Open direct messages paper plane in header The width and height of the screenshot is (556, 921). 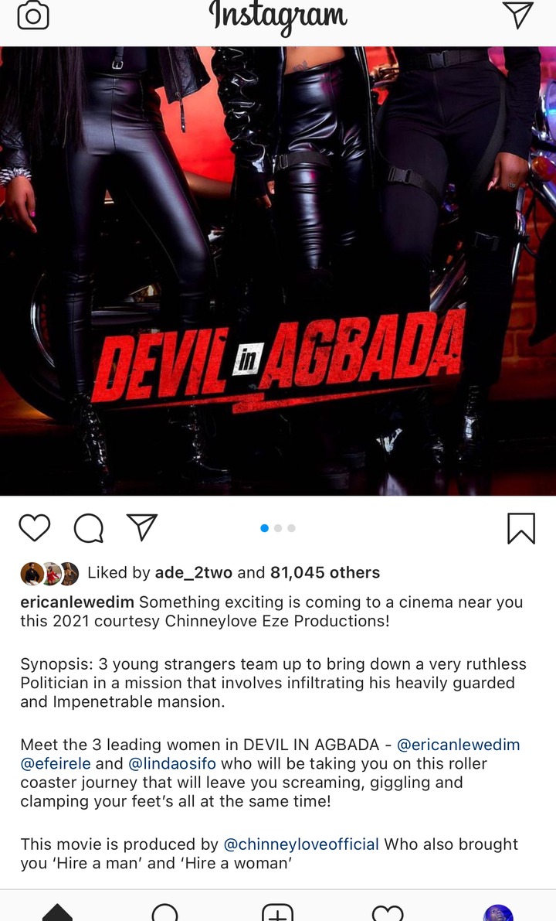[x=518, y=15]
